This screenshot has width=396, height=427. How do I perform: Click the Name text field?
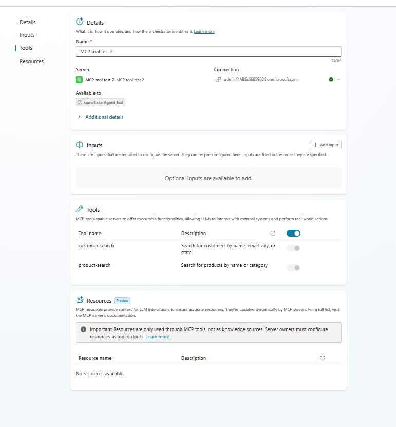[209, 51]
